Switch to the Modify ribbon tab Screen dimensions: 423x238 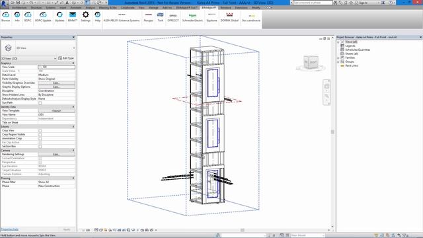[x=256, y=8]
